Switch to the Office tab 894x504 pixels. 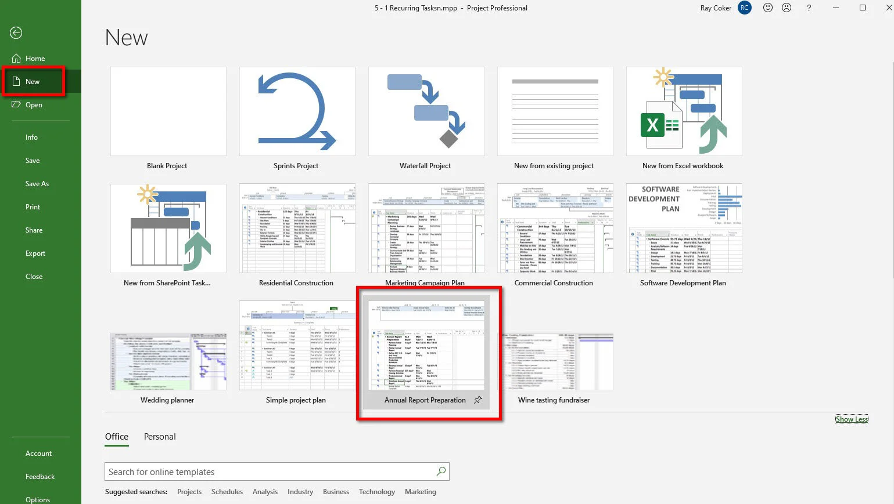pyautogui.click(x=117, y=437)
